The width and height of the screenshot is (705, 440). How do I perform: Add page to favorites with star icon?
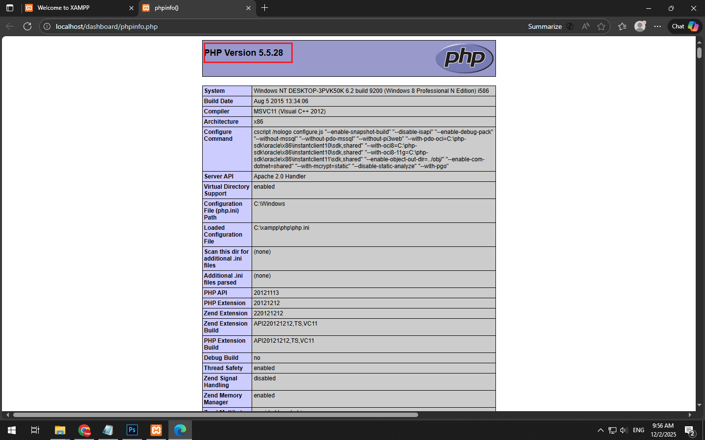click(x=601, y=26)
